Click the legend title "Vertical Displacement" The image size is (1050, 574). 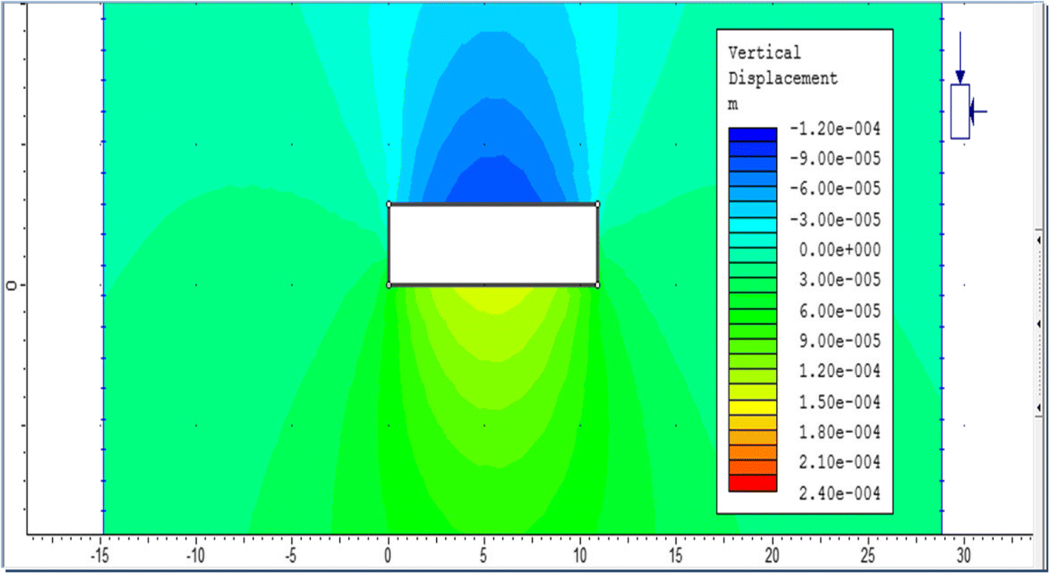pyautogui.click(x=783, y=65)
